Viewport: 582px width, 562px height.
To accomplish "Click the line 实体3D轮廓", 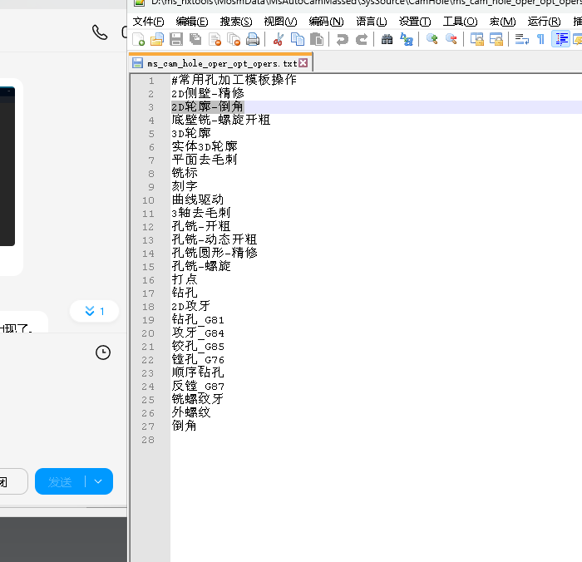I will (205, 146).
